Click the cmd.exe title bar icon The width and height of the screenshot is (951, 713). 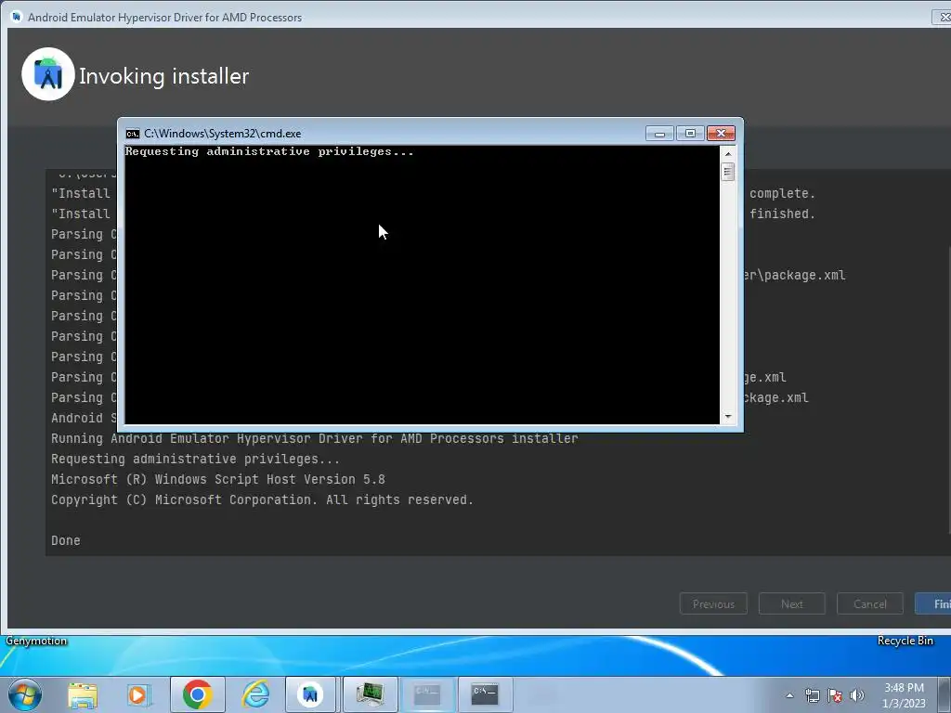click(132, 134)
